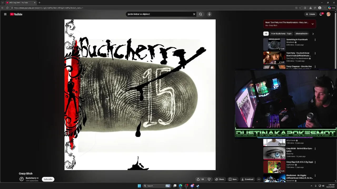The height and width of the screenshot is (189, 337).
Task: Click the search magnifier button
Action: (x=200, y=14)
